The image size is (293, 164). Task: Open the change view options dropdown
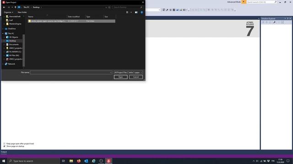tap(131, 12)
